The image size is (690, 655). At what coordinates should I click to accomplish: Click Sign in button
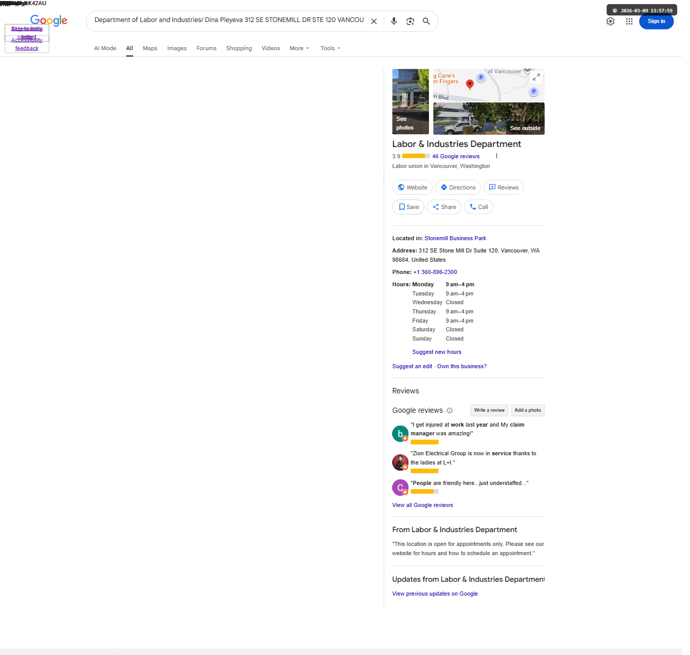[x=656, y=22]
